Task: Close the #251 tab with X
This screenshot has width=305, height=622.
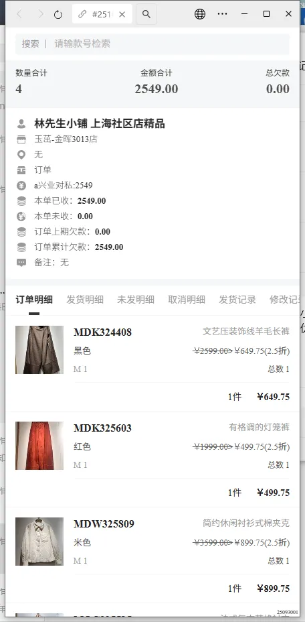Action: pos(122,14)
